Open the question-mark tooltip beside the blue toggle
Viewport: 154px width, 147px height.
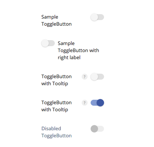point(85,103)
